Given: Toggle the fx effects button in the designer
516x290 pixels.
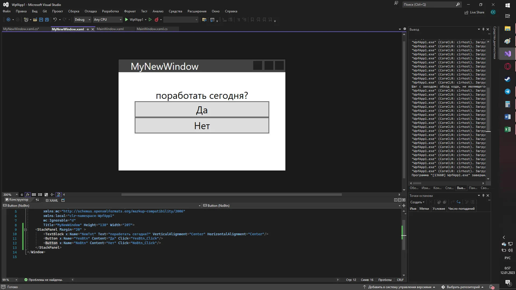Looking at the screenshot, I should (x=27, y=195).
